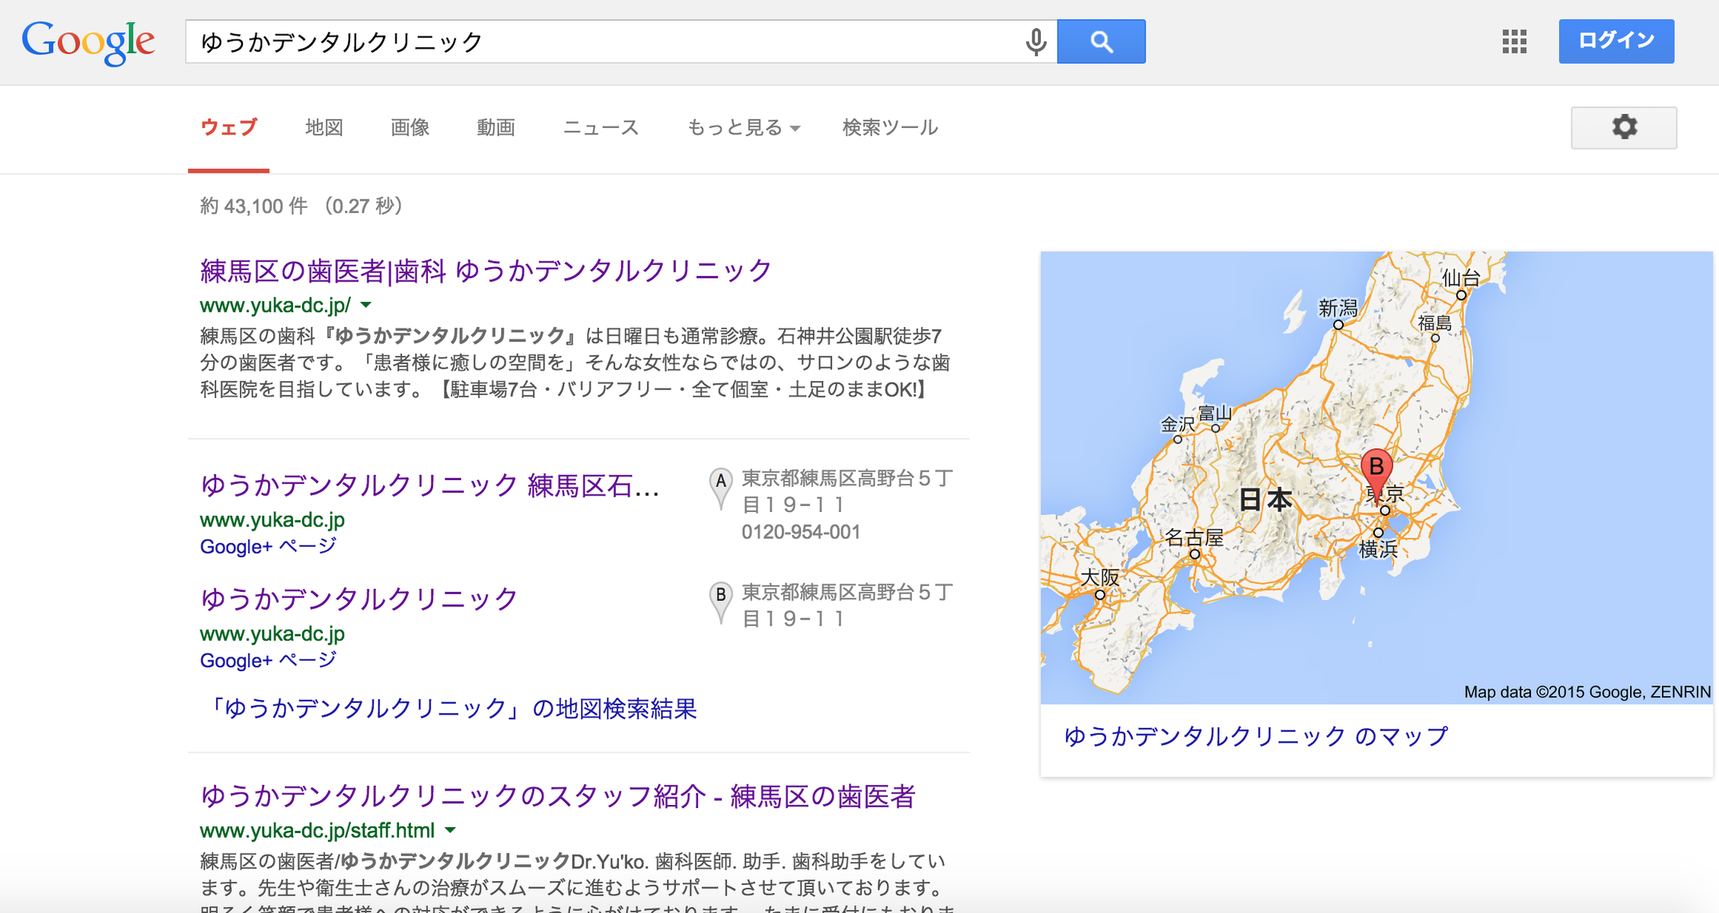Switch to the 地図 tab
The width and height of the screenshot is (1719, 913).
pos(324,128)
